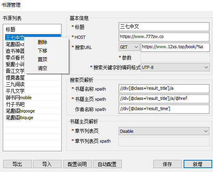Select 笔趣阁xz row in the source list

[15, 44]
